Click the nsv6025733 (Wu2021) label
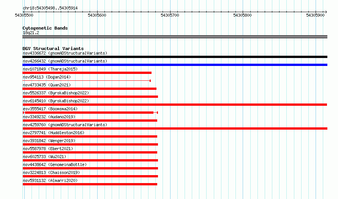The image size is (338, 199). click(44, 157)
